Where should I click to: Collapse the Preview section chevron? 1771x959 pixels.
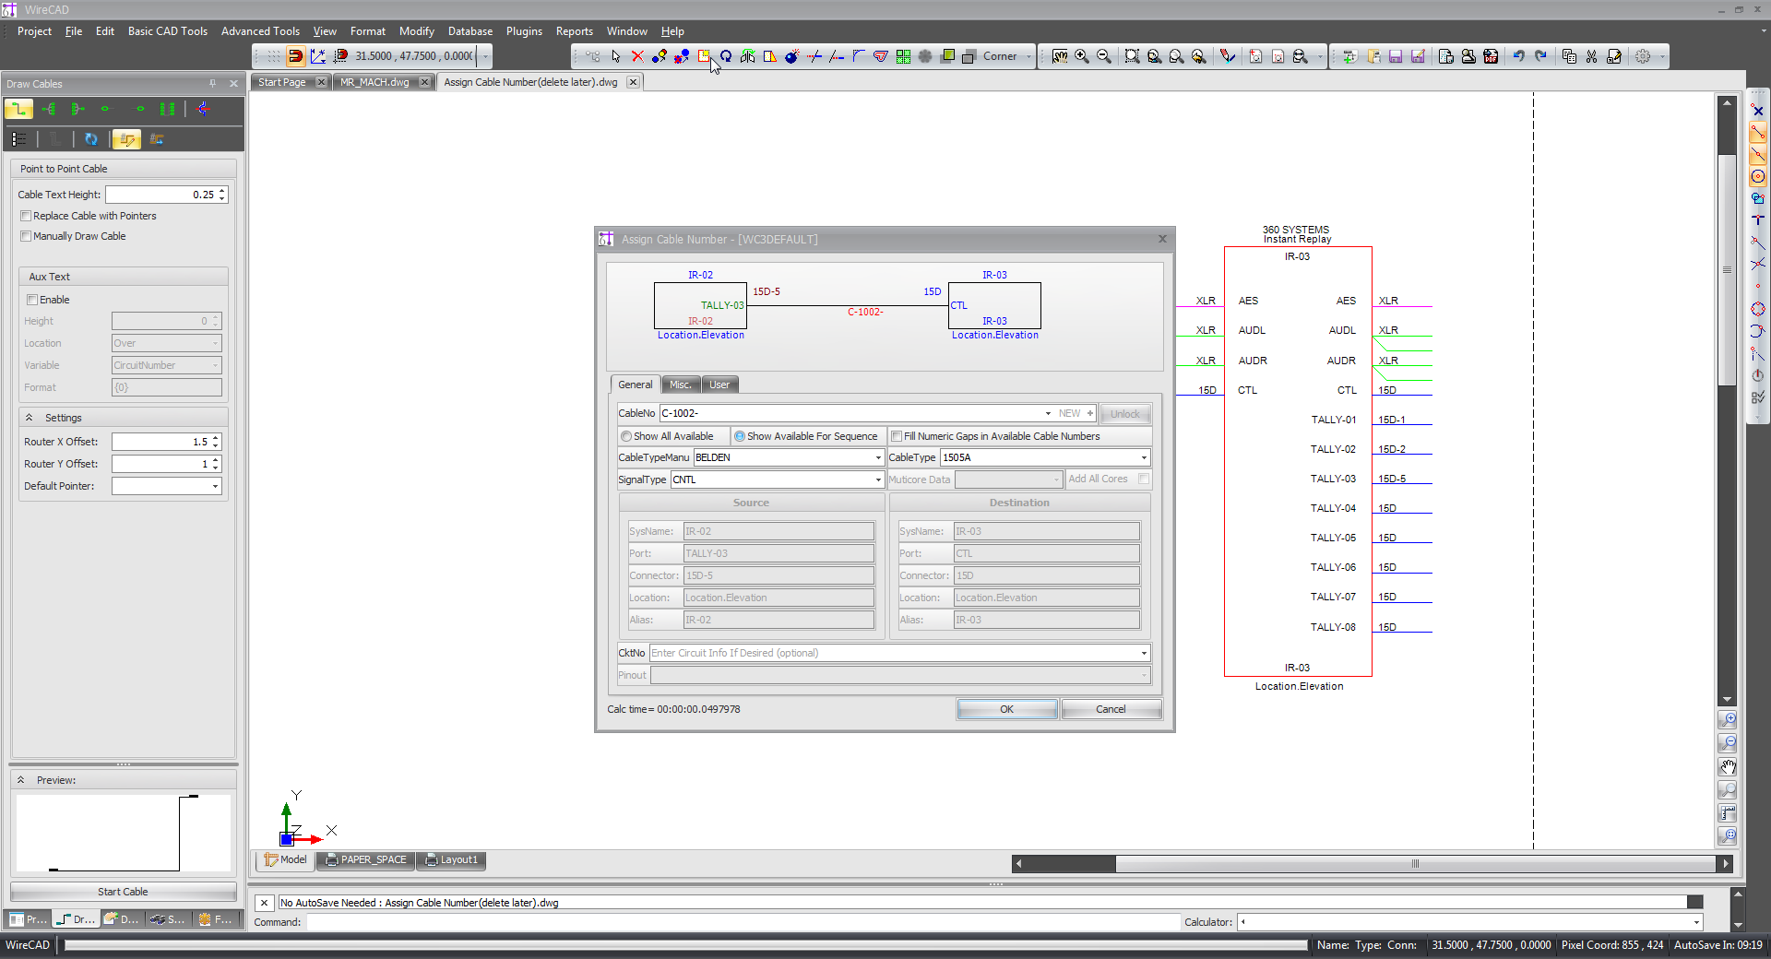coord(20,780)
